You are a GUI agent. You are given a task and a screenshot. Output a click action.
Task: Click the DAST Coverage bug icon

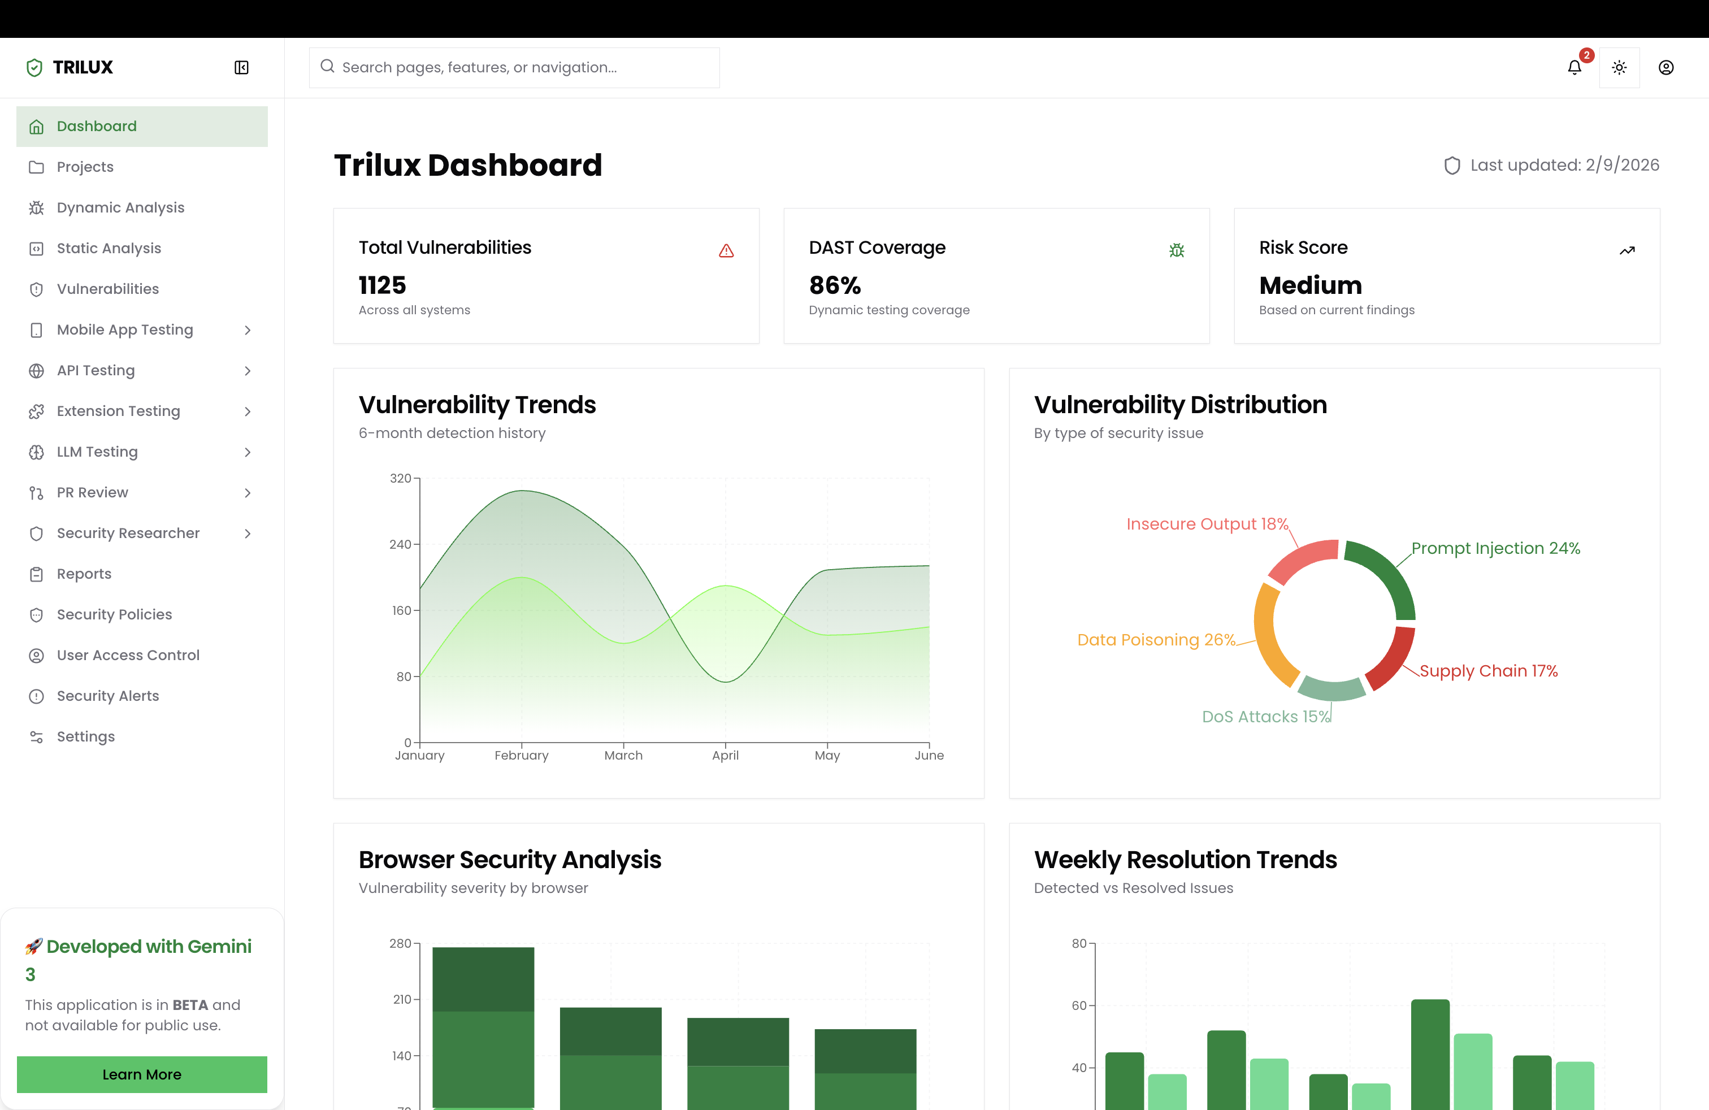point(1176,250)
